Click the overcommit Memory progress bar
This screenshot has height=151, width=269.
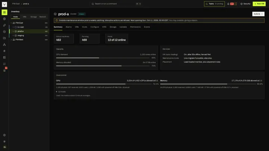(x=208, y=84)
